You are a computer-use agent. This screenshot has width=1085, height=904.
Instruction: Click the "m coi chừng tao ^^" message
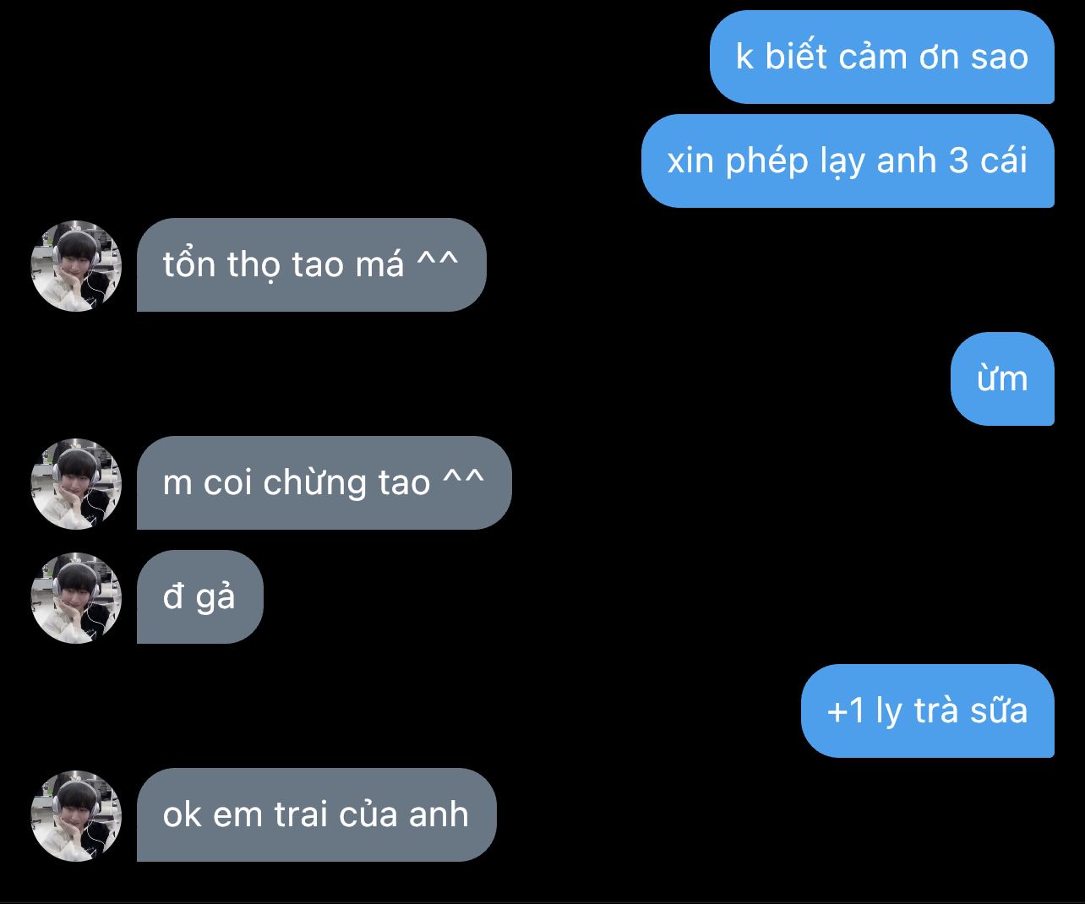324,483
